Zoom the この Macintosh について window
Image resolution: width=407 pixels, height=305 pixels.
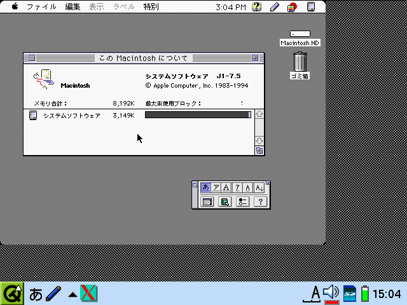click(x=256, y=58)
